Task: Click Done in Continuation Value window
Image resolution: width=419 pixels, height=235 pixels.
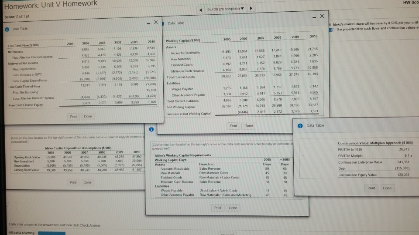Action: (x=387, y=188)
